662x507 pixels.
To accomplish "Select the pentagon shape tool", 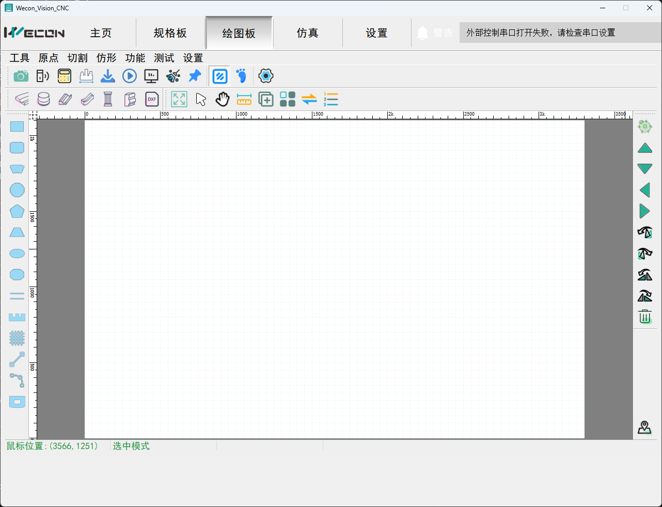I will pyautogui.click(x=17, y=211).
